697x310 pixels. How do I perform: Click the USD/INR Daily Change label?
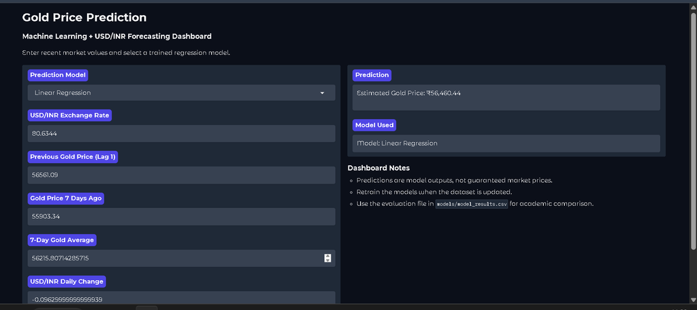[67, 281]
